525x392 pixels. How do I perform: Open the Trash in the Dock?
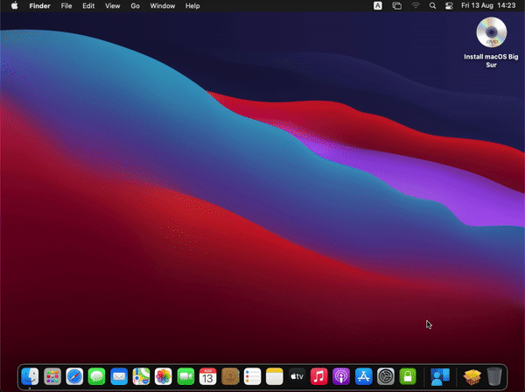click(494, 376)
